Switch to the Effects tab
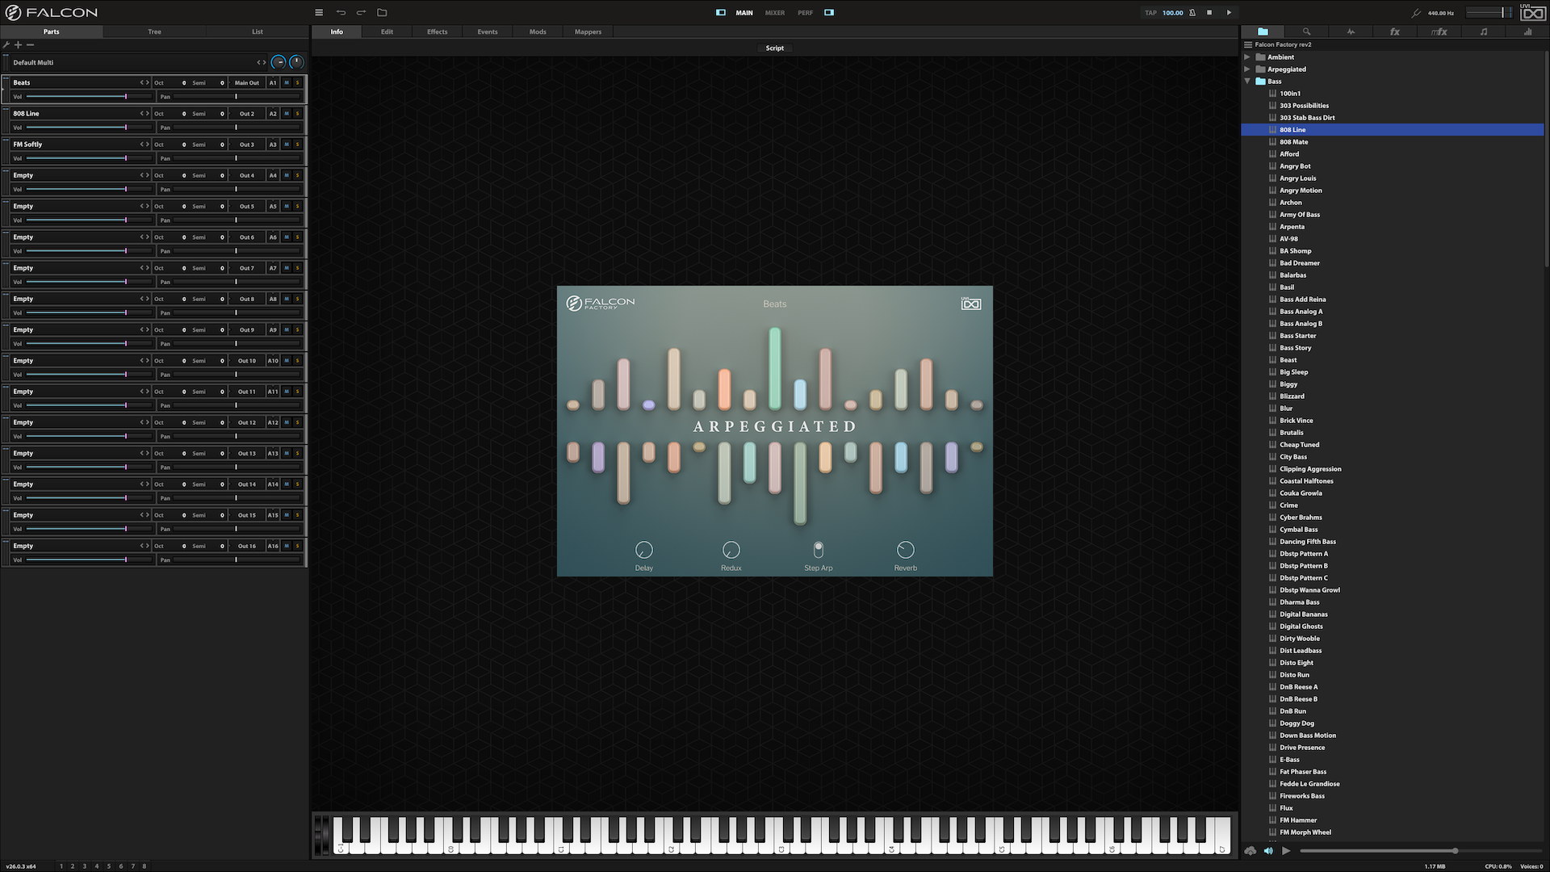The image size is (1550, 872). pos(438,31)
